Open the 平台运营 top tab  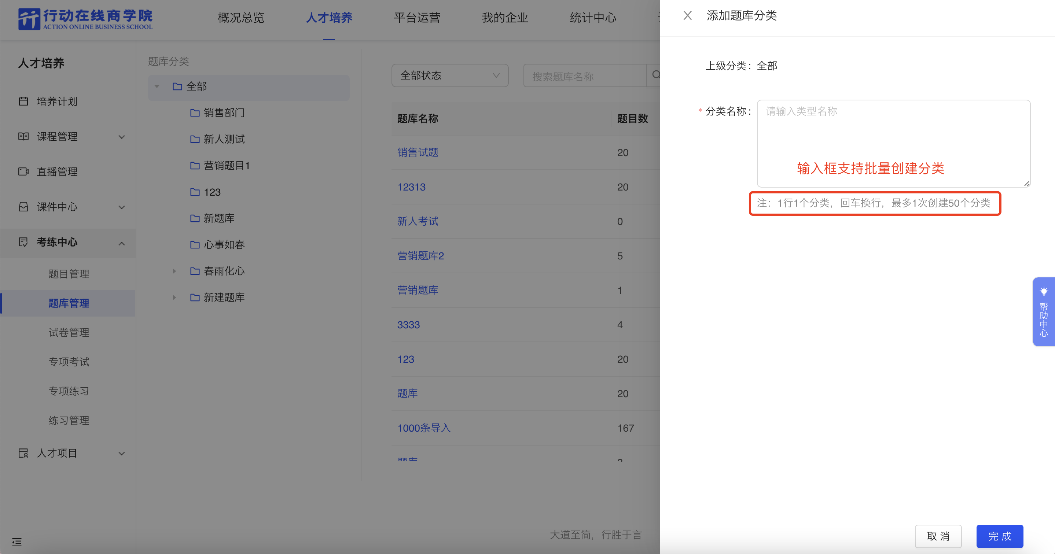point(417,18)
